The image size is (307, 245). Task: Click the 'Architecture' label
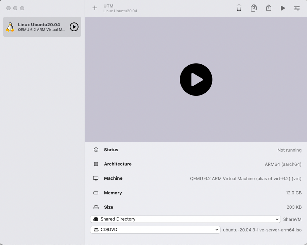118,164
